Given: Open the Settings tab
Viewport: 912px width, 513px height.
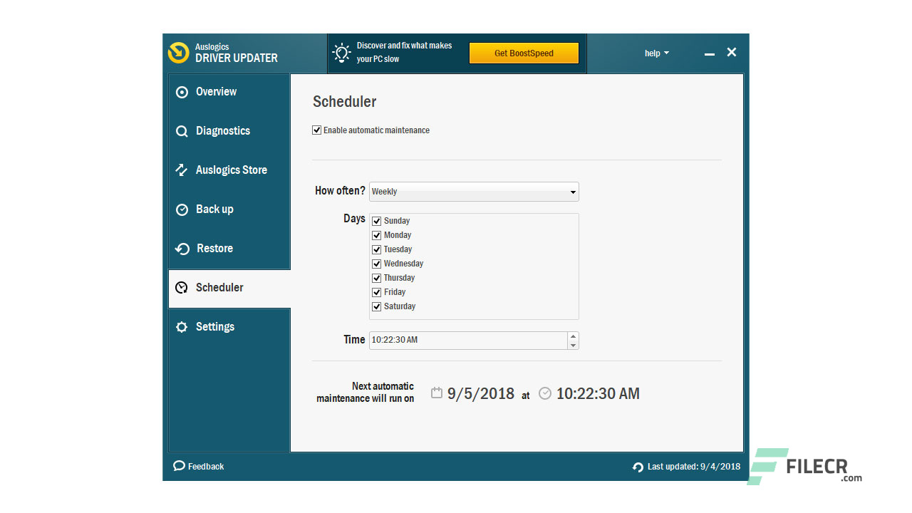Looking at the screenshot, I should (229, 327).
